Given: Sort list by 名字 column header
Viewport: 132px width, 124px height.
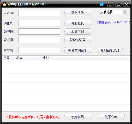Looking at the screenshot, I should 28,58.
